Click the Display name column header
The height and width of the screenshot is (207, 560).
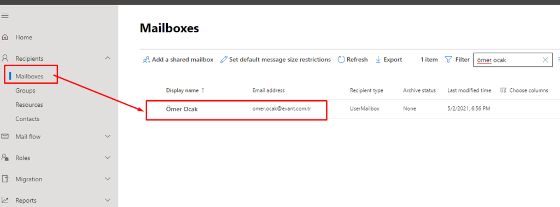tap(182, 90)
